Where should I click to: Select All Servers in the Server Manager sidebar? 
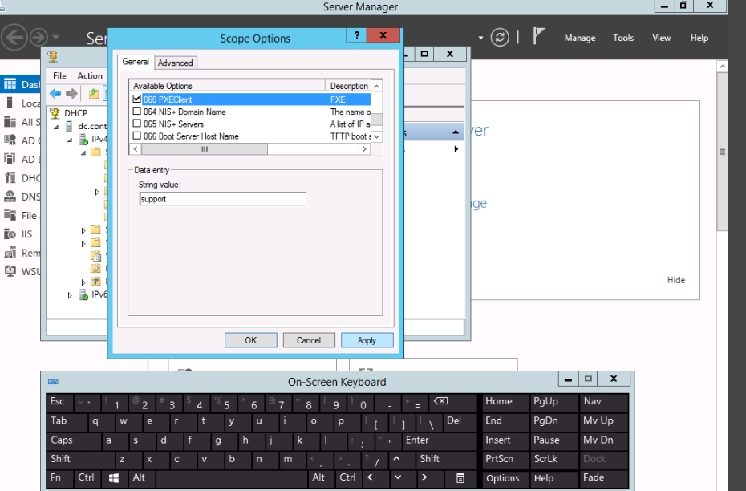tap(22, 122)
